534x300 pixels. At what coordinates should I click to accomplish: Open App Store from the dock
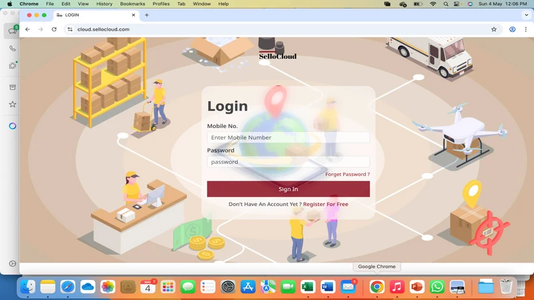248,287
